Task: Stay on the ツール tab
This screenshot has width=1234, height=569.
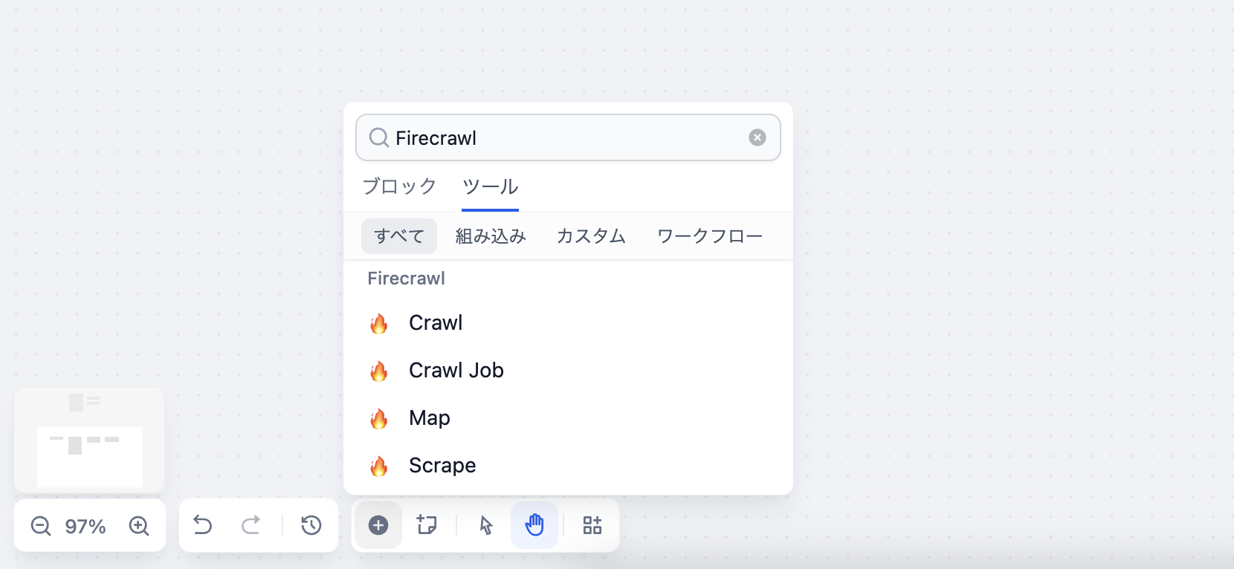Action: tap(490, 186)
